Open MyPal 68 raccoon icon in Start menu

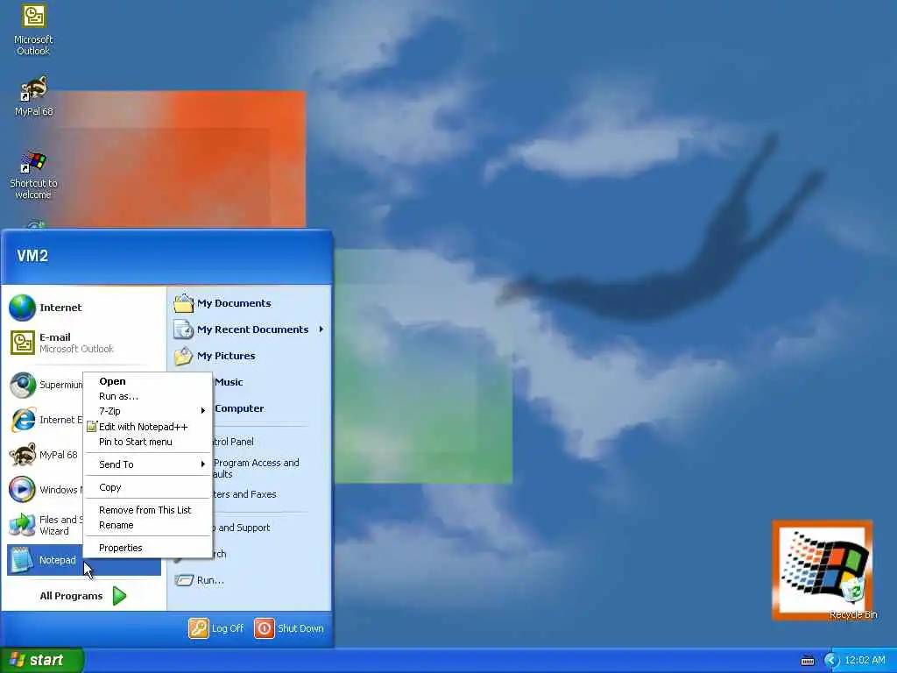point(23,455)
